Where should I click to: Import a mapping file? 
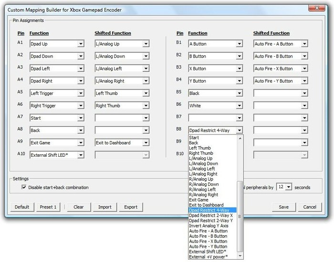pyautogui.click(x=105, y=207)
